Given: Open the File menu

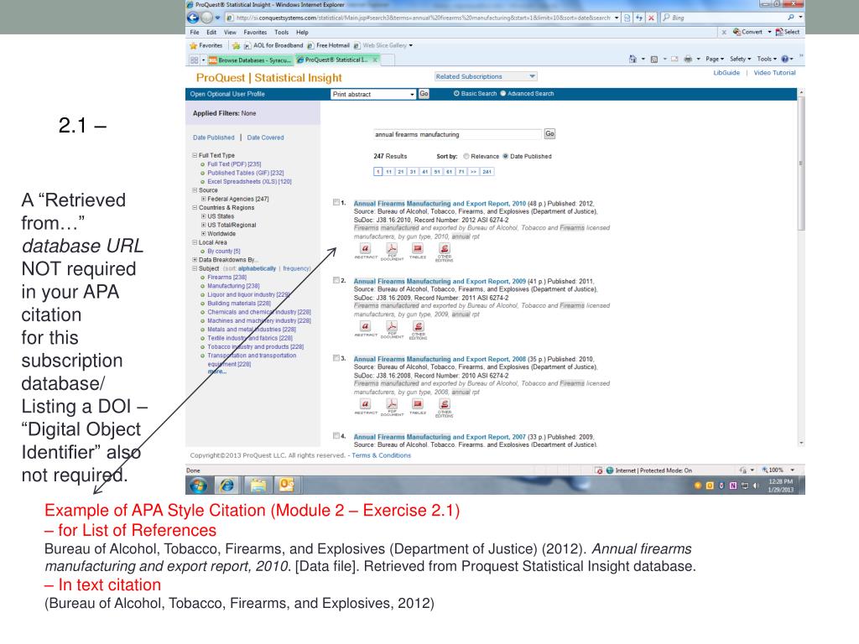Looking at the screenshot, I should [195, 33].
